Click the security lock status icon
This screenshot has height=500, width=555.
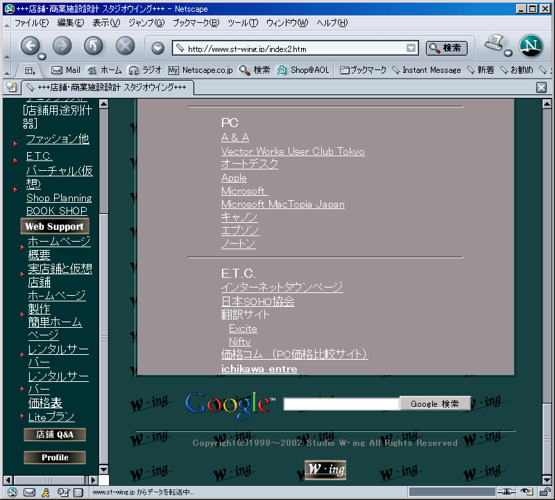[545, 492]
